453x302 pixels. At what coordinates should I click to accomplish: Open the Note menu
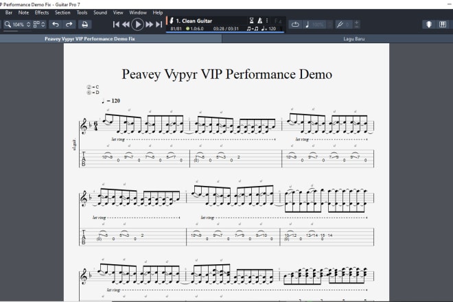[23, 12]
